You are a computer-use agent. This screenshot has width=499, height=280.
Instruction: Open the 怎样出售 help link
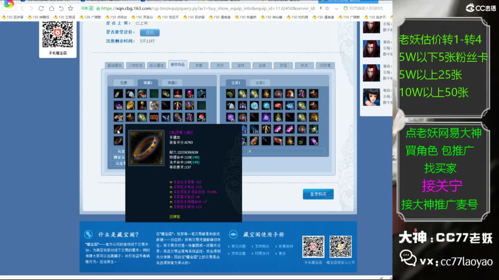(239, 253)
